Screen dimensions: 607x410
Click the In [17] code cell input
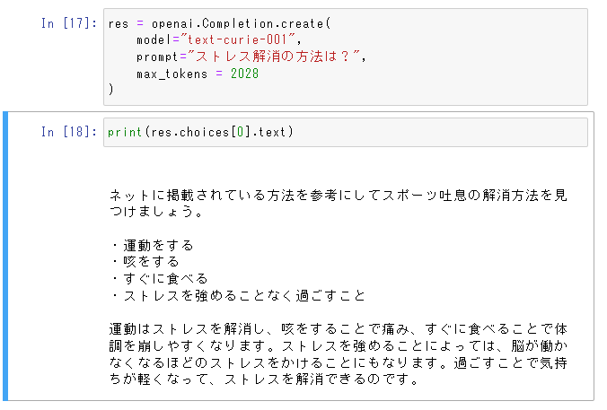346,57
